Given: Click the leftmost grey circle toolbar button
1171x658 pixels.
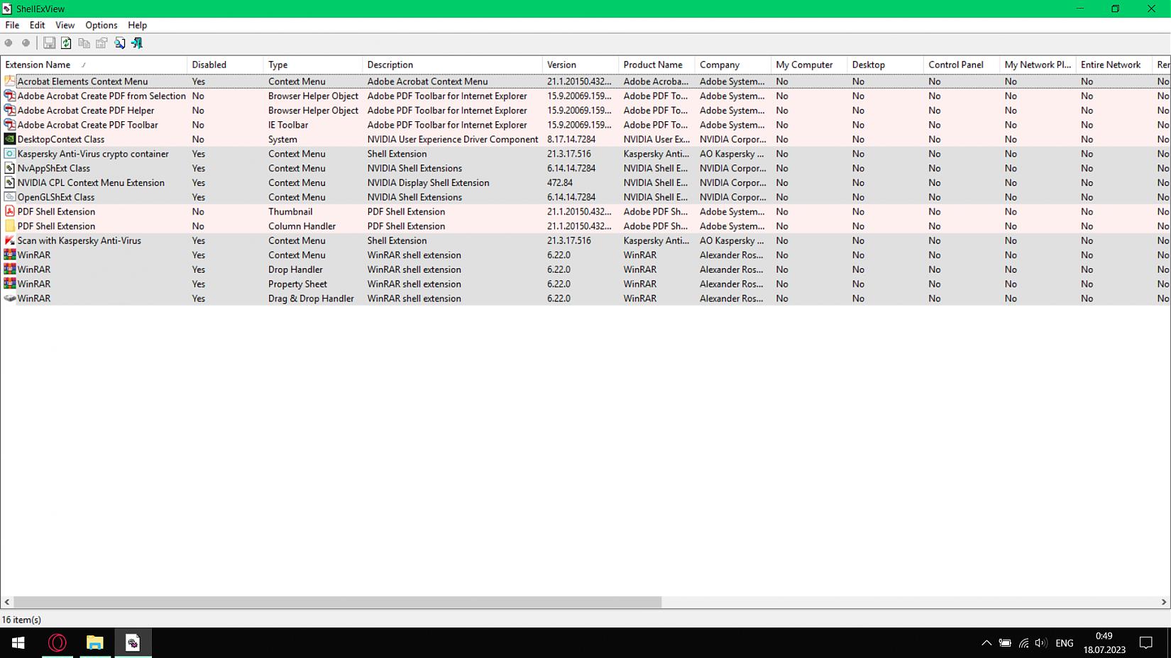Looking at the screenshot, I should coord(9,43).
